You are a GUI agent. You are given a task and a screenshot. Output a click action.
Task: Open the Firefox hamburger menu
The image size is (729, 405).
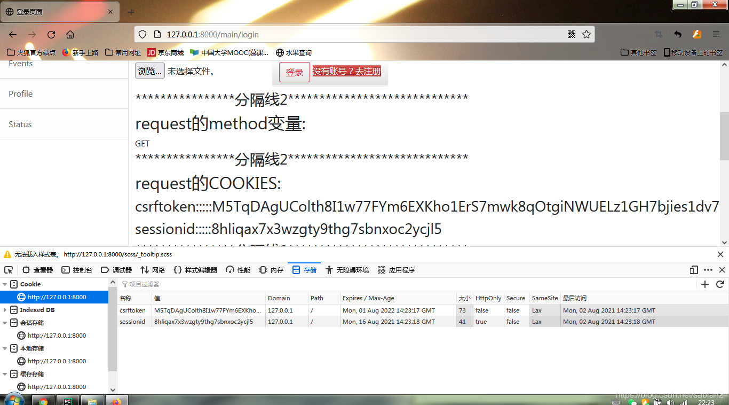tap(716, 34)
